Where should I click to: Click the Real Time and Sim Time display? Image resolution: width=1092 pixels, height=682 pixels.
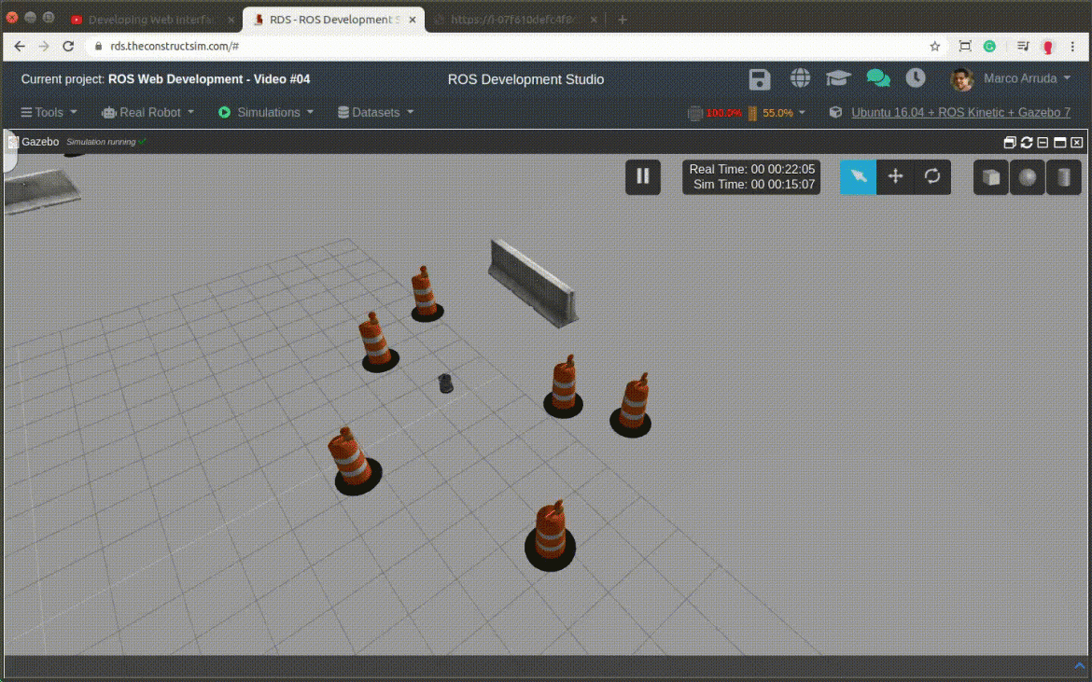pyautogui.click(x=750, y=176)
